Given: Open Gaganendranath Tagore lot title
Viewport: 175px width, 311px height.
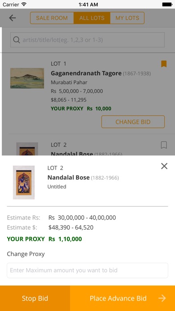Looking at the screenshot, I should (x=86, y=73).
